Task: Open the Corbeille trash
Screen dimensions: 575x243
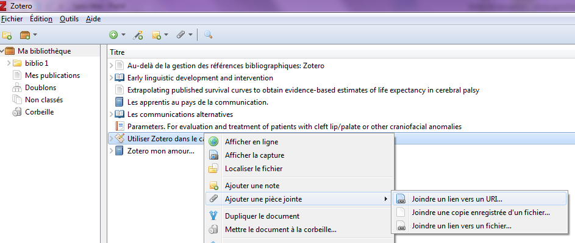Action: coord(40,112)
